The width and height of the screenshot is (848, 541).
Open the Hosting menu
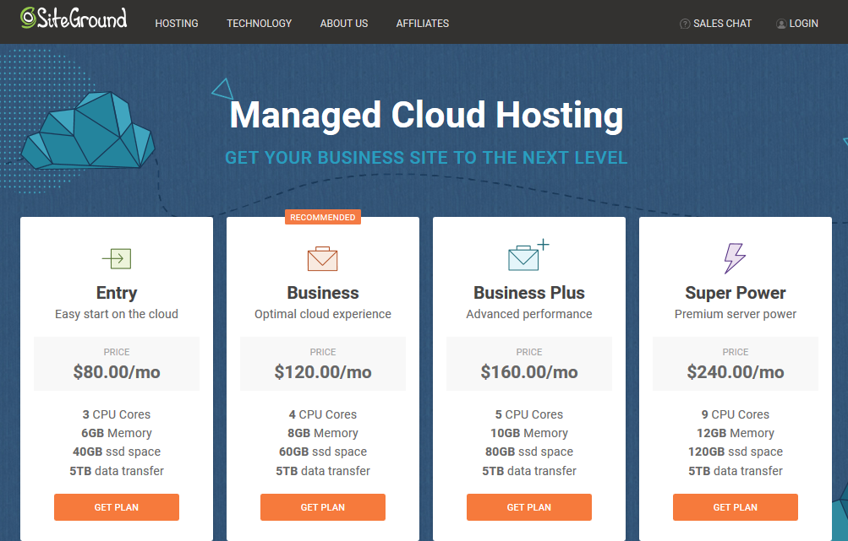pyautogui.click(x=177, y=24)
